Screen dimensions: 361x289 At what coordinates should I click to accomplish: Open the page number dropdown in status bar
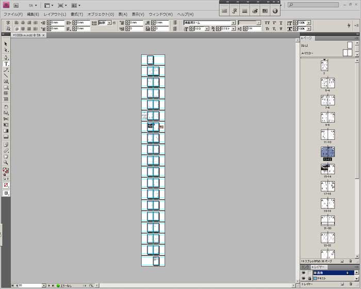pyautogui.click(x=44, y=285)
